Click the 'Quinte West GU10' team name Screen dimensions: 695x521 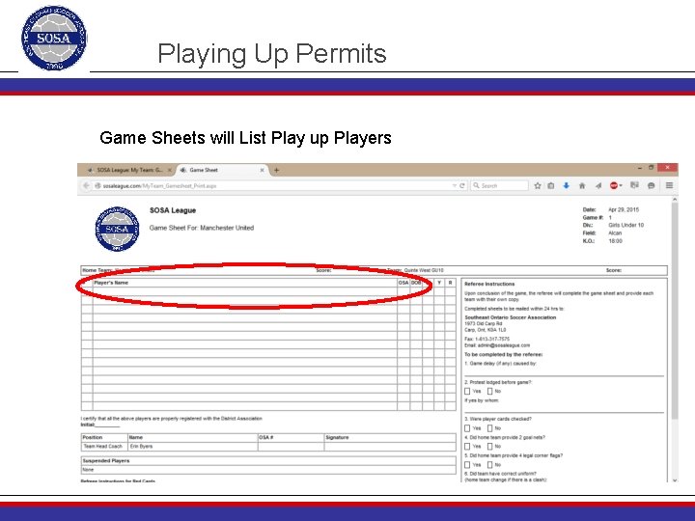tap(424, 270)
